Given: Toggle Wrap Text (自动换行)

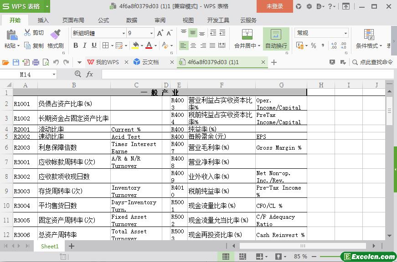Looking at the screenshot, I should pos(276,35).
